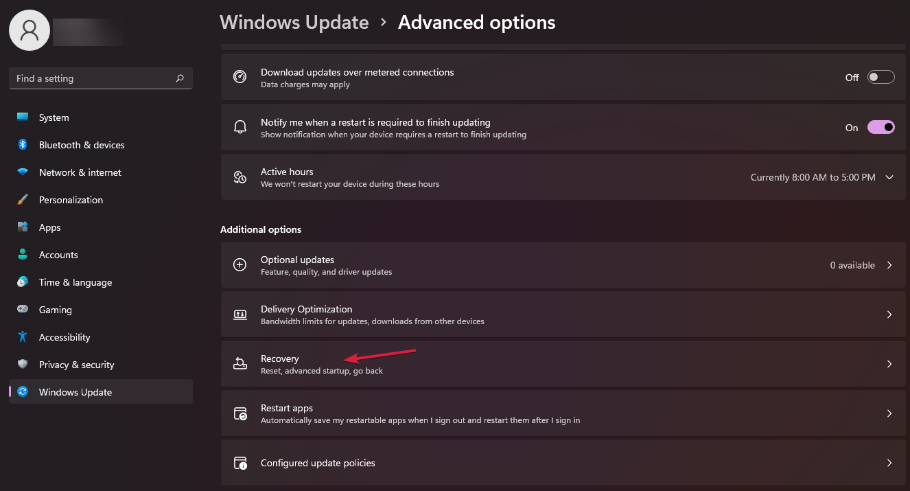Click the Windows Update breadcrumb link
910x491 pixels.
click(x=294, y=22)
